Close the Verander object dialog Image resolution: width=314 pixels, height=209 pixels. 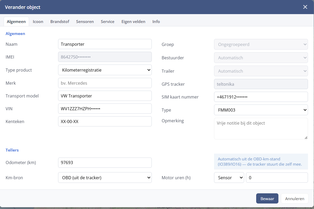point(305,7)
